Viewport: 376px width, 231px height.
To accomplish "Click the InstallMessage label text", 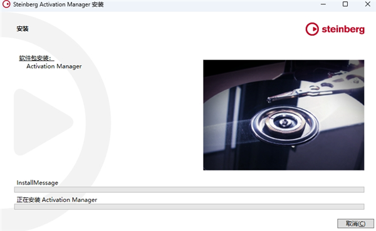I will click(37, 183).
